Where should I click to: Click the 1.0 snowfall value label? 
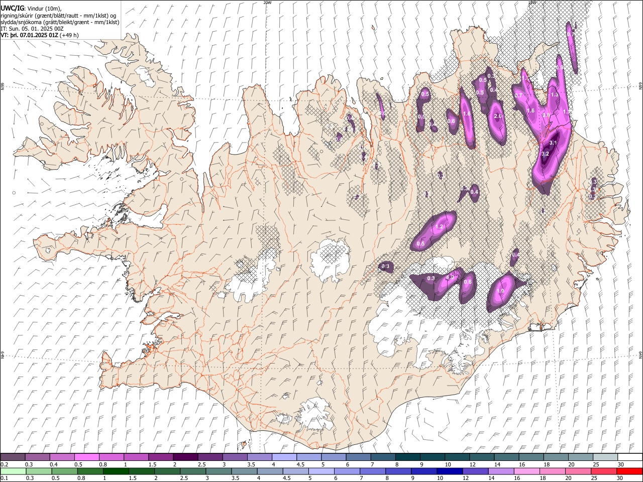(x=500, y=291)
